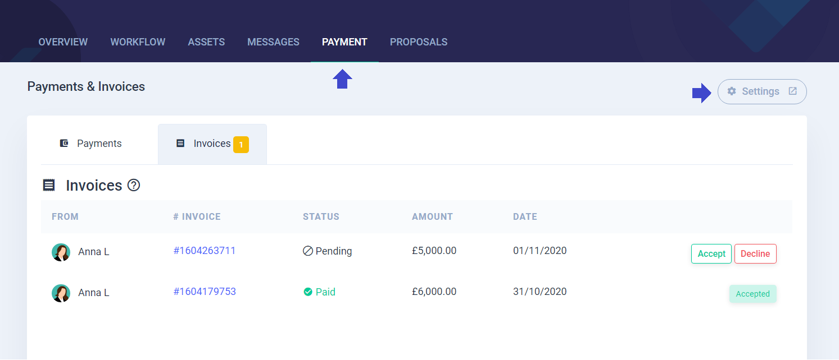Image resolution: width=839 pixels, height=360 pixels.
Task: Click the FROM column header
Action: (x=65, y=216)
